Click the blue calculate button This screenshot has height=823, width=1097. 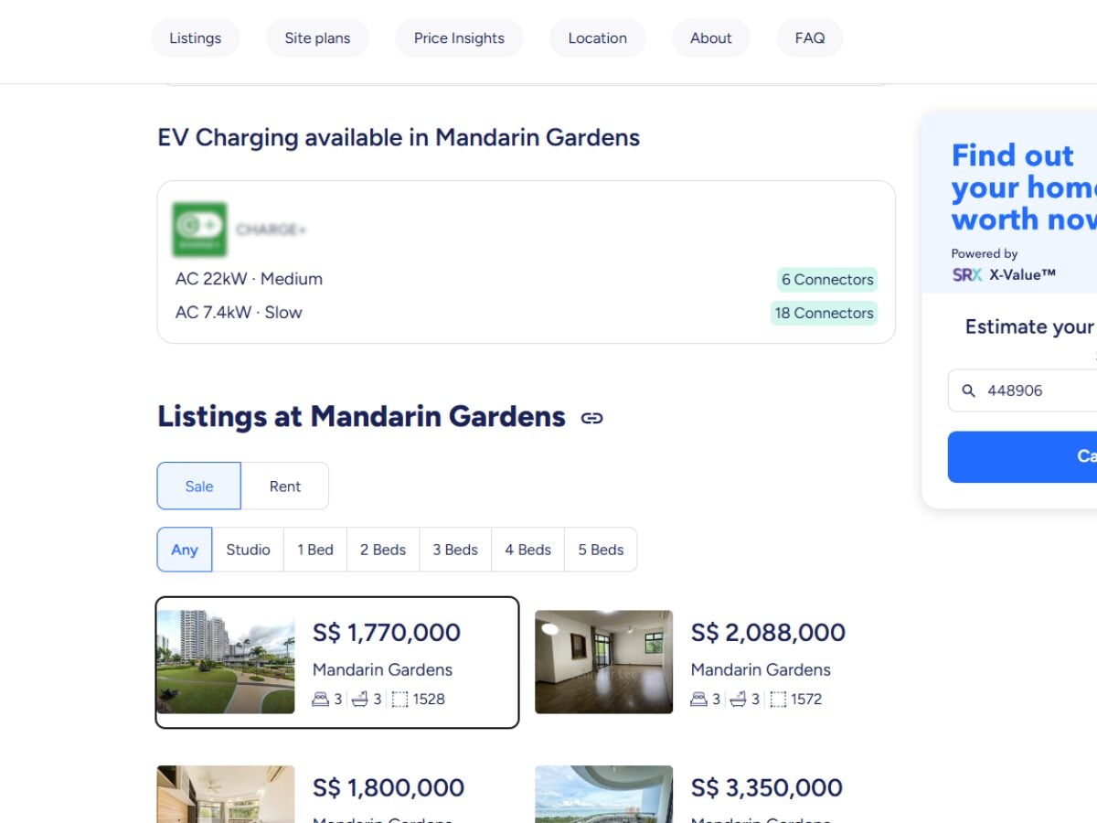[1022, 456]
